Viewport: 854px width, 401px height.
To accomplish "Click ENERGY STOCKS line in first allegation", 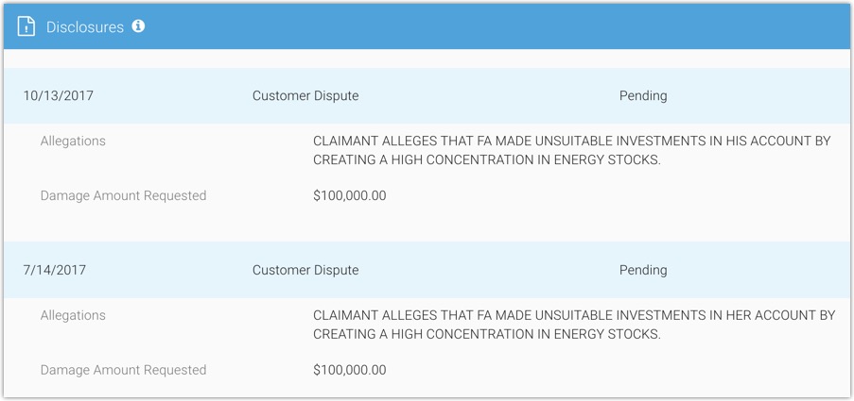I will pyautogui.click(x=487, y=159).
